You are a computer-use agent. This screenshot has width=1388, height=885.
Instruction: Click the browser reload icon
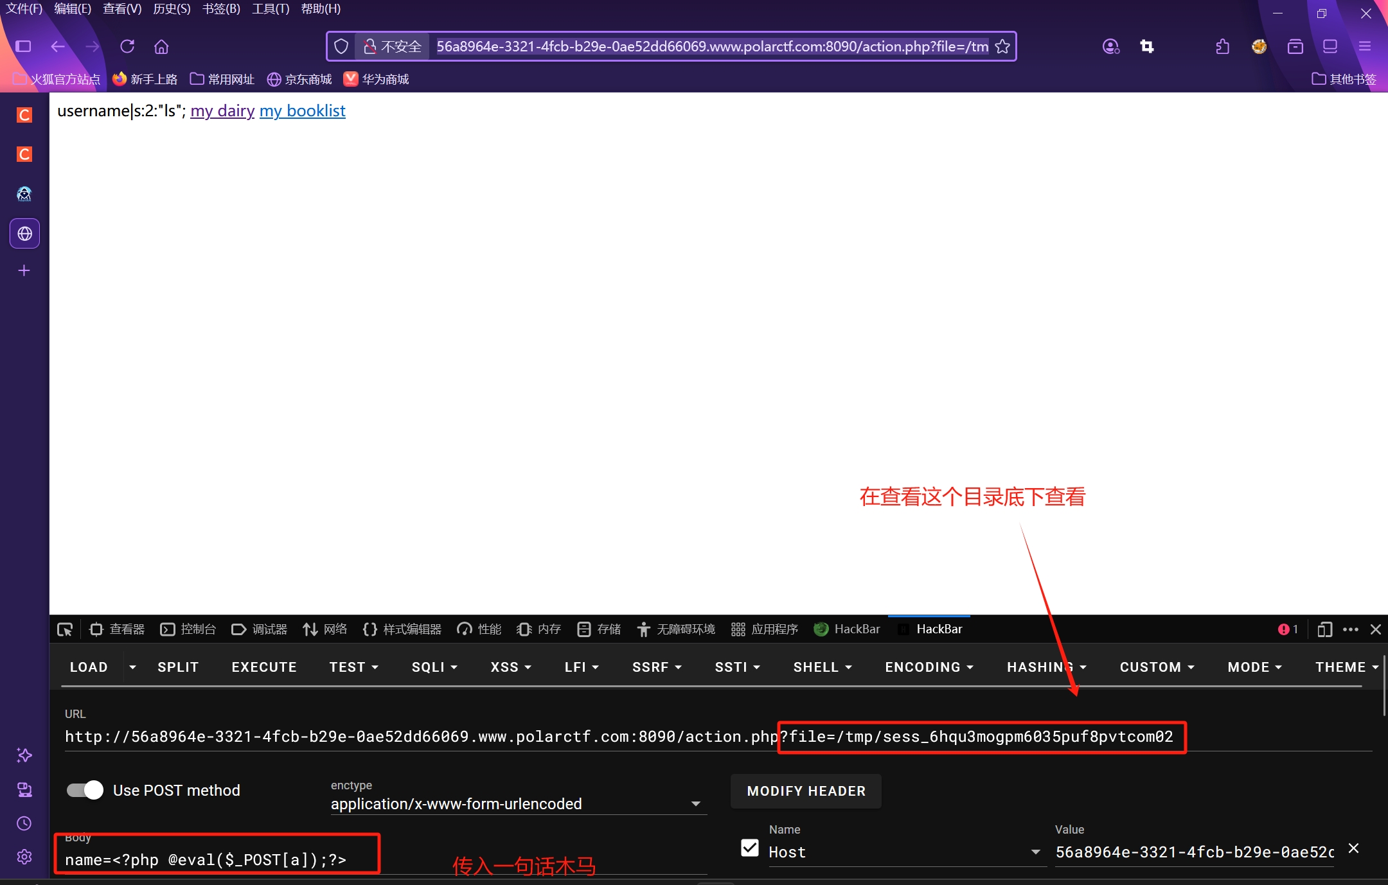pyautogui.click(x=127, y=46)
